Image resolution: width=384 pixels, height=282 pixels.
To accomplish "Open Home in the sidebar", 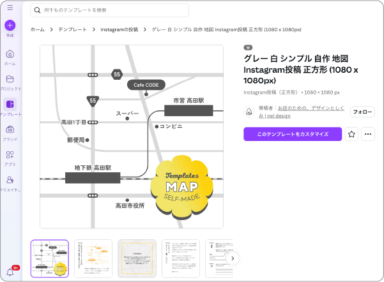I will 10,55.
